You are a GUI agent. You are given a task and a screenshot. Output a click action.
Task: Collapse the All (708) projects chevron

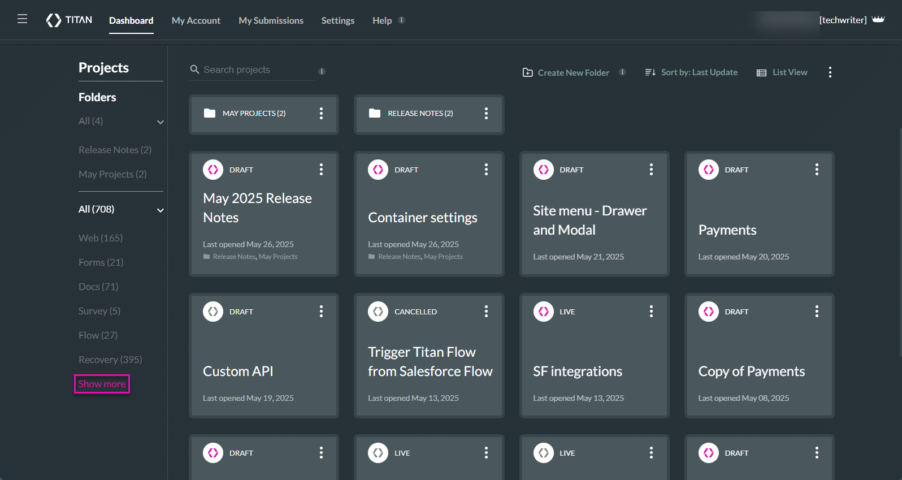point(161,210)
